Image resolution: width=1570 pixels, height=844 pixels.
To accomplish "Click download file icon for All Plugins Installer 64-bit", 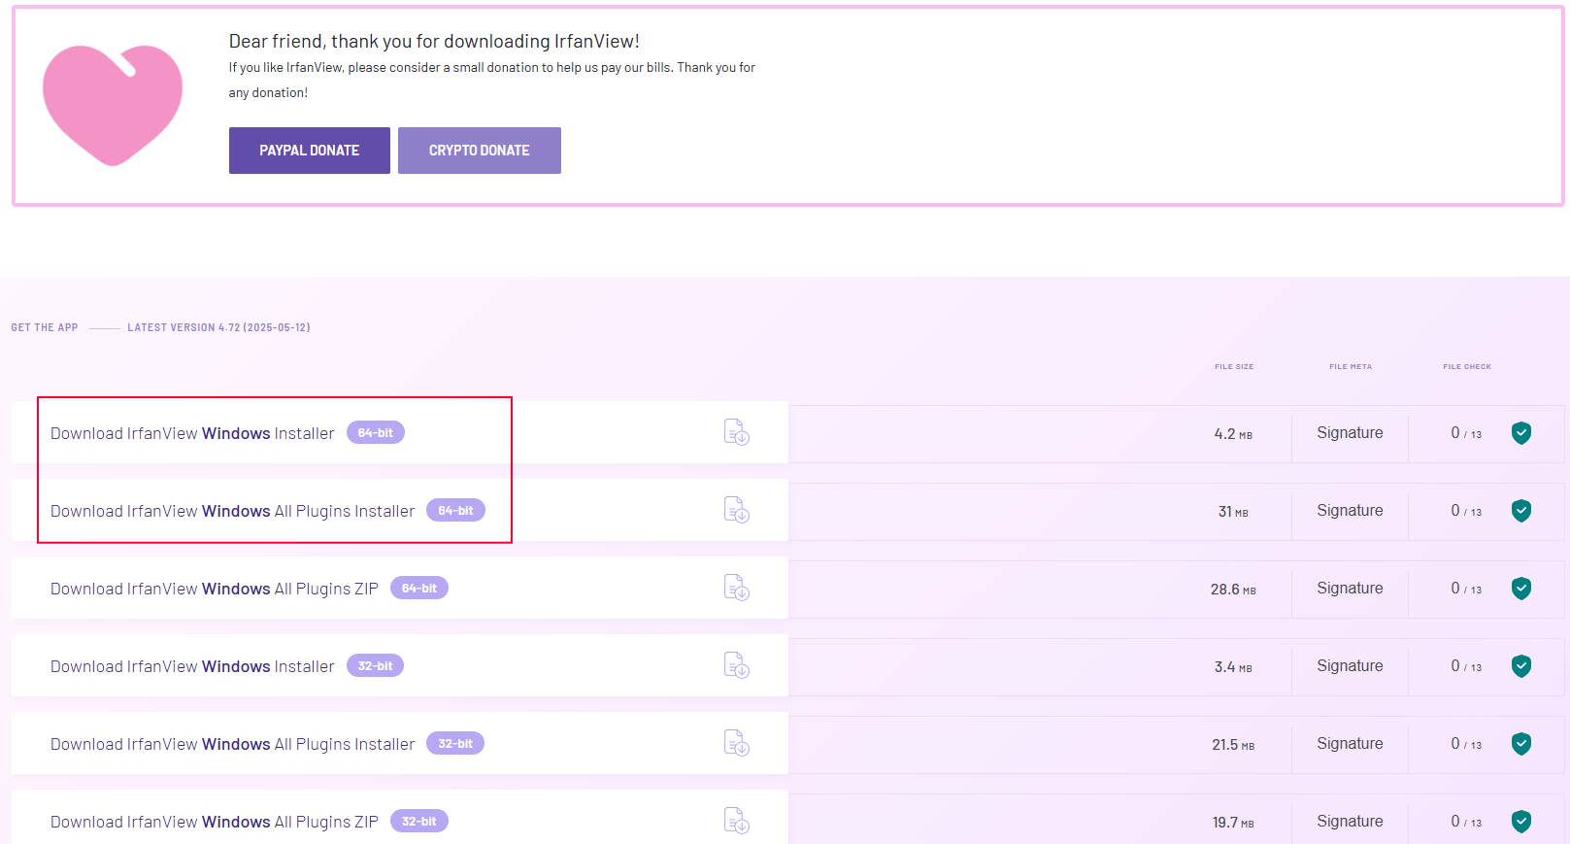I will (737, 510).
